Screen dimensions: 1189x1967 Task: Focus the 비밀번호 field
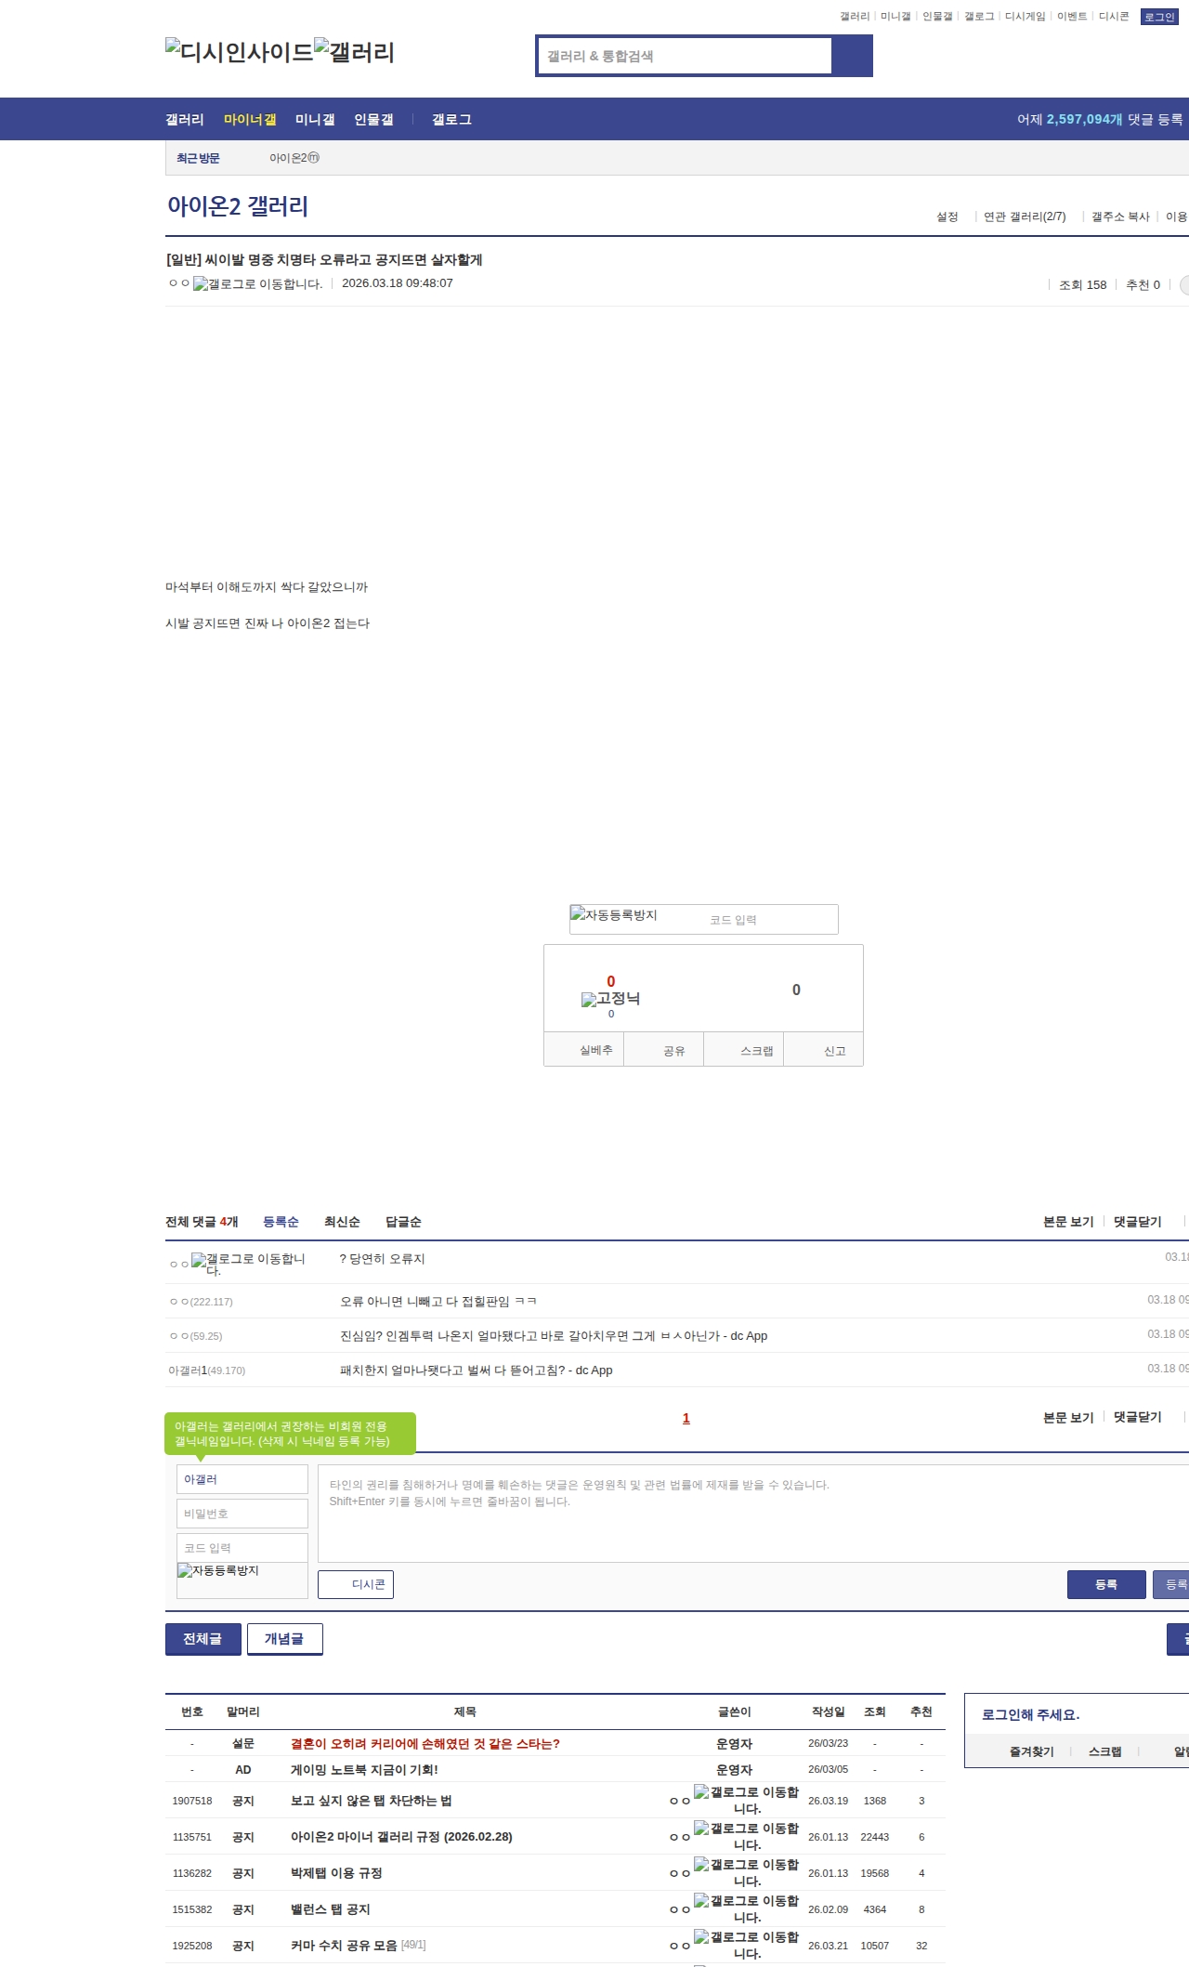pos(242,1514)
